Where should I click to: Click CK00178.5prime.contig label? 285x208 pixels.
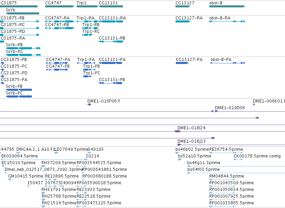pyautogui.click(x=257, y=156)
